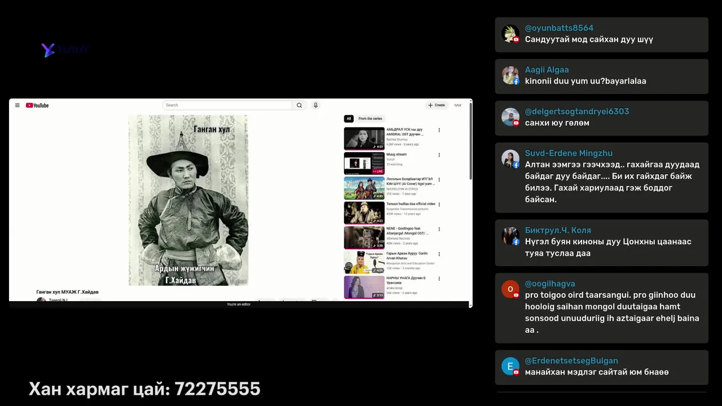
Task: Click the @oyunbatts8564 avatar
Action: tap(510, 34)
